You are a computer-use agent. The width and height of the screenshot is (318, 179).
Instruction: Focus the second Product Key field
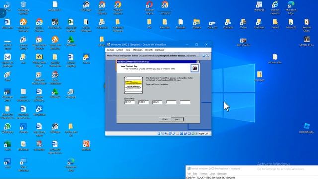click(x=144, y=102)
